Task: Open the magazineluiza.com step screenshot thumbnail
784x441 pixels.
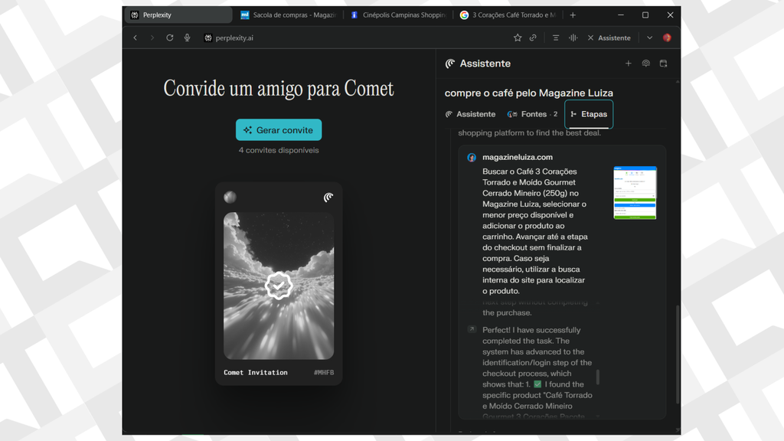Action: pyautogui.click(x=635, y=193)
